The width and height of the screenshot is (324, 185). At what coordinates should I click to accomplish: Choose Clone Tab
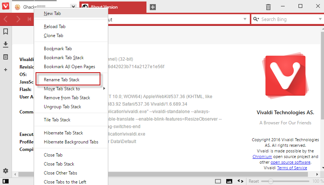(71, 36)
